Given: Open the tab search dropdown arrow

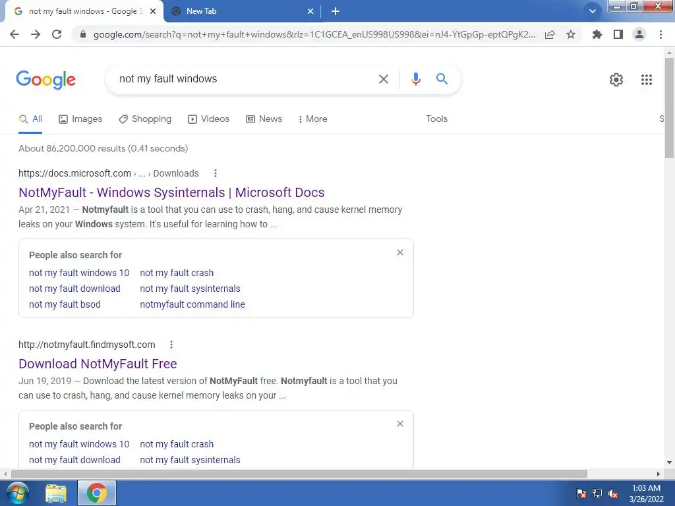Looking at the screenshot, I should point(593,11).
